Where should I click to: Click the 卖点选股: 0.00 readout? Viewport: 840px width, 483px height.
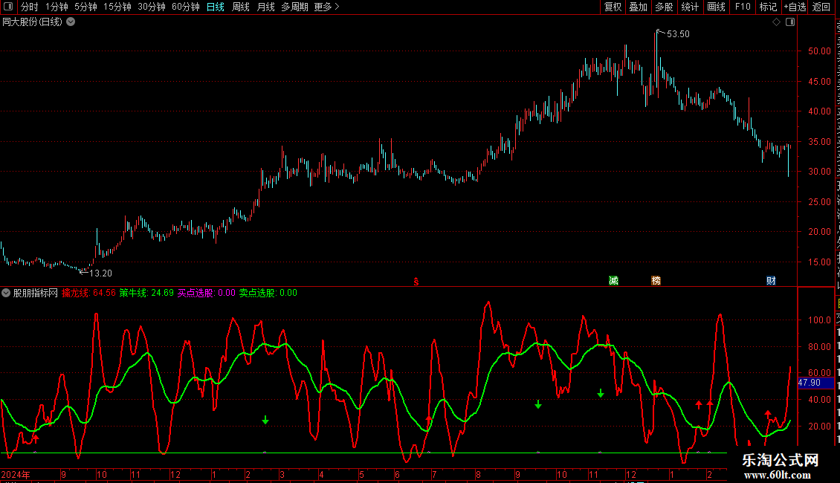point(268,293)
